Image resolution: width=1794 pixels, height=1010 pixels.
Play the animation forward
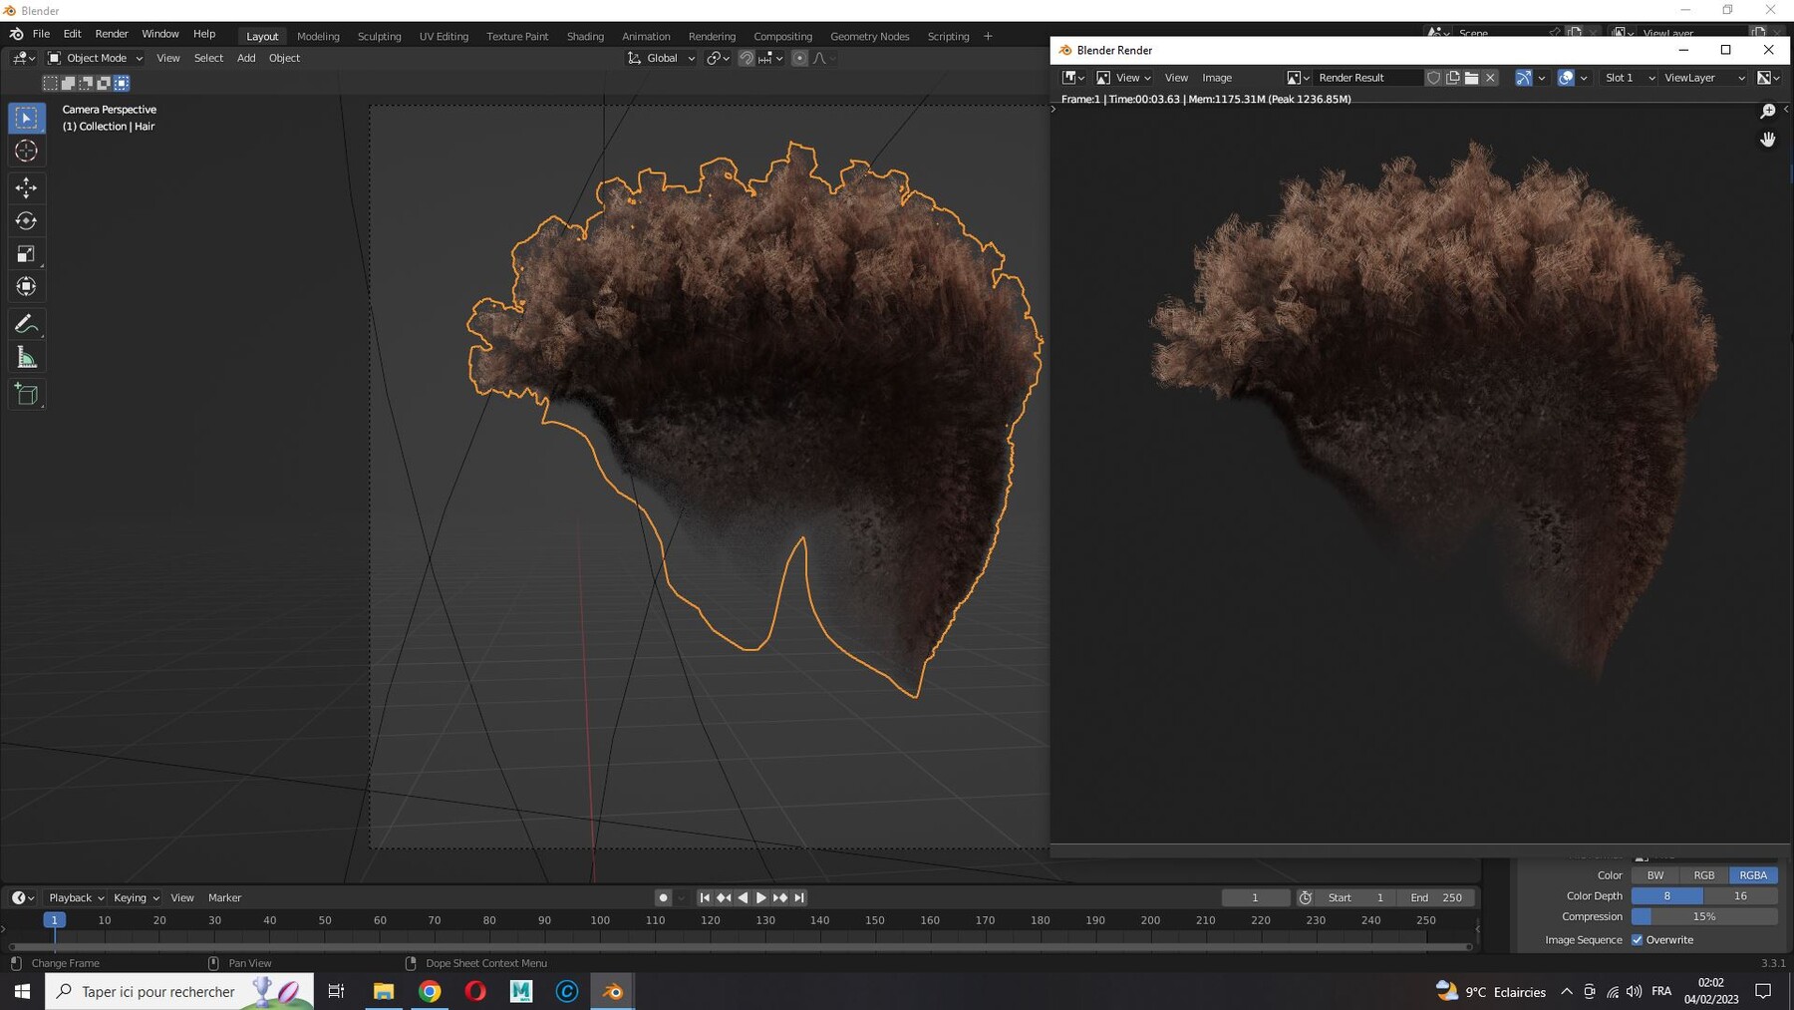(761, 898)
